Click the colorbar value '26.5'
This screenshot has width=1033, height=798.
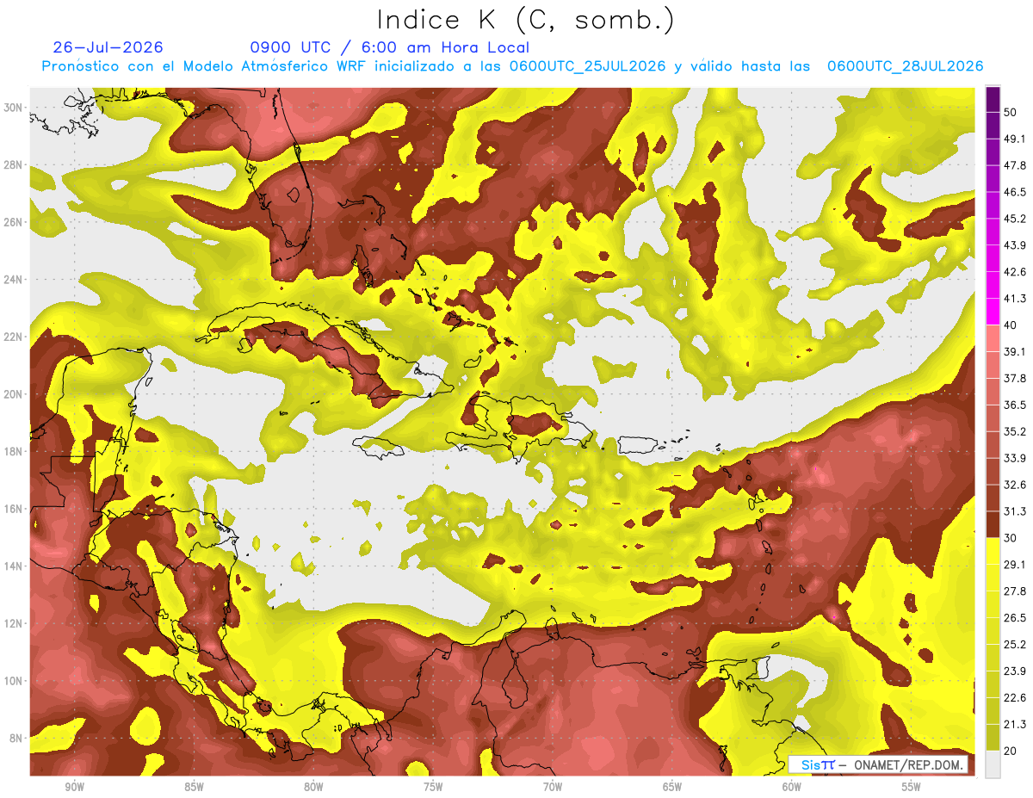1015,617
